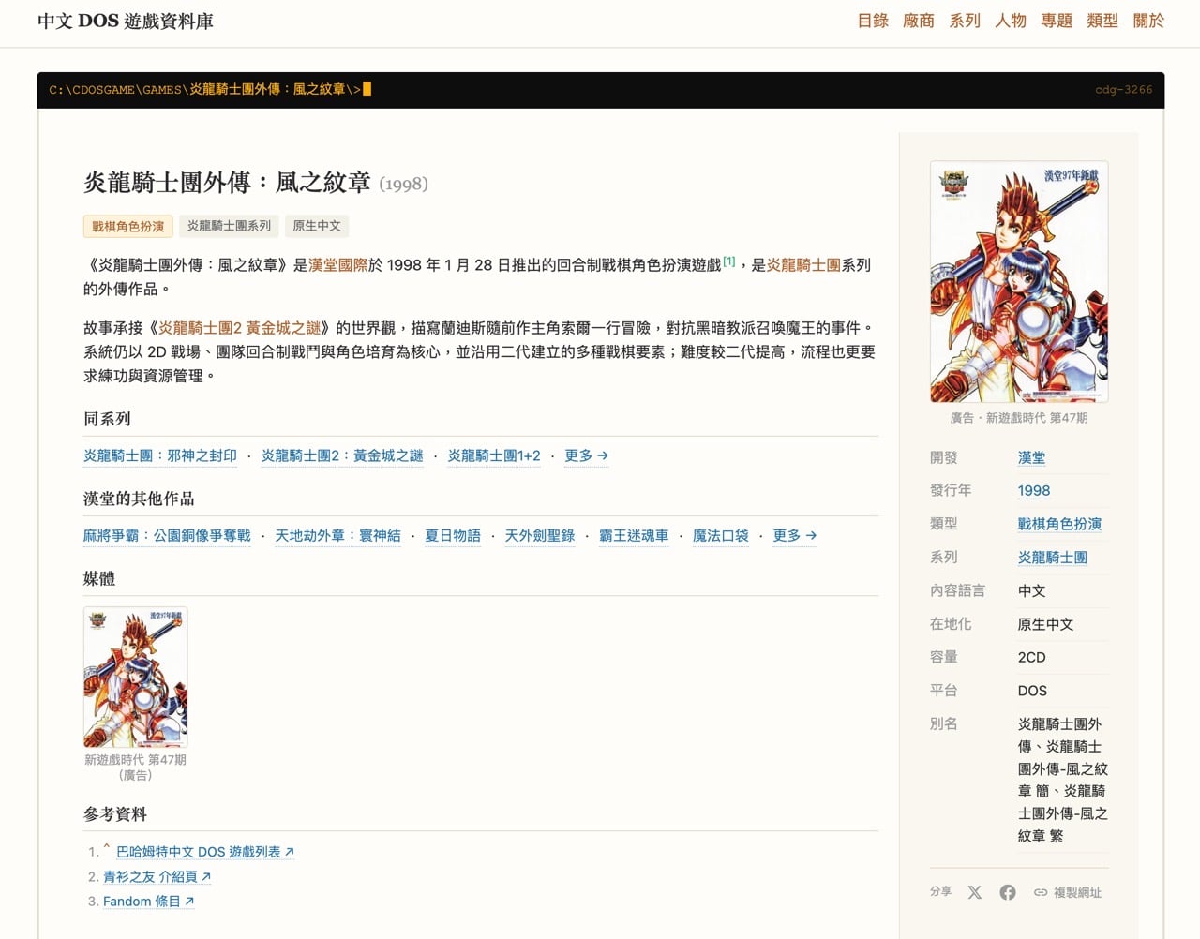Share page on X (Twitter) icon
The width and height of the screenshot is (1200, 939).
[975, 892]
